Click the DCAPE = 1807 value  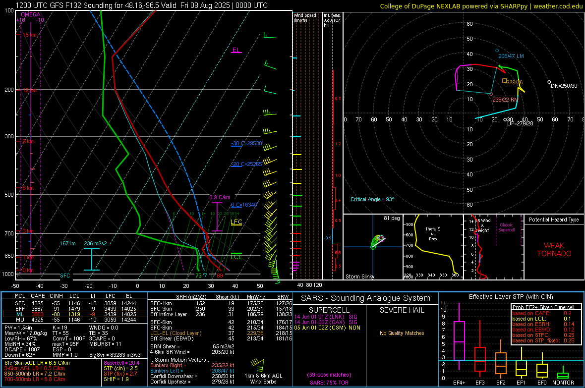[x=22, y=349]
